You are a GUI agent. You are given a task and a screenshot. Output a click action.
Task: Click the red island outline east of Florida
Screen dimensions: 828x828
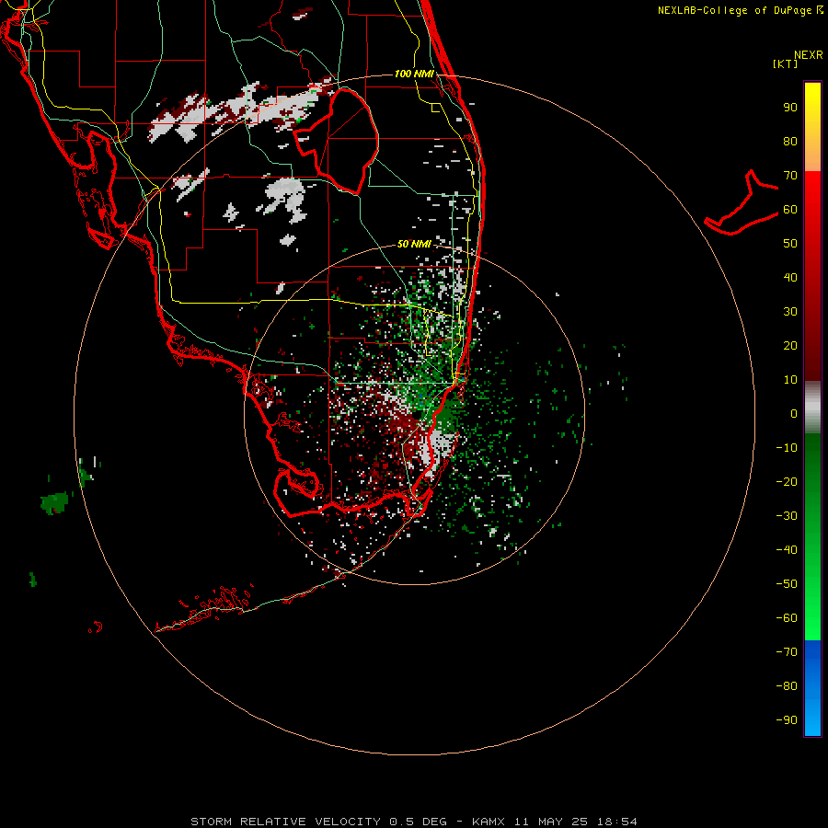point(742,202)
